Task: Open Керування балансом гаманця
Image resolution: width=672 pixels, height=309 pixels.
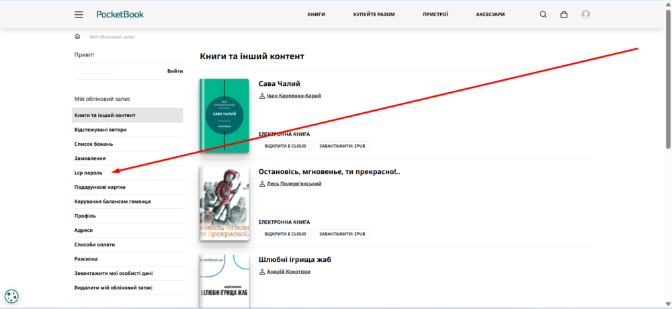Action: [128, 202]
